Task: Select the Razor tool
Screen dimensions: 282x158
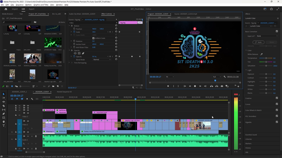Action: tap(4, 106)
